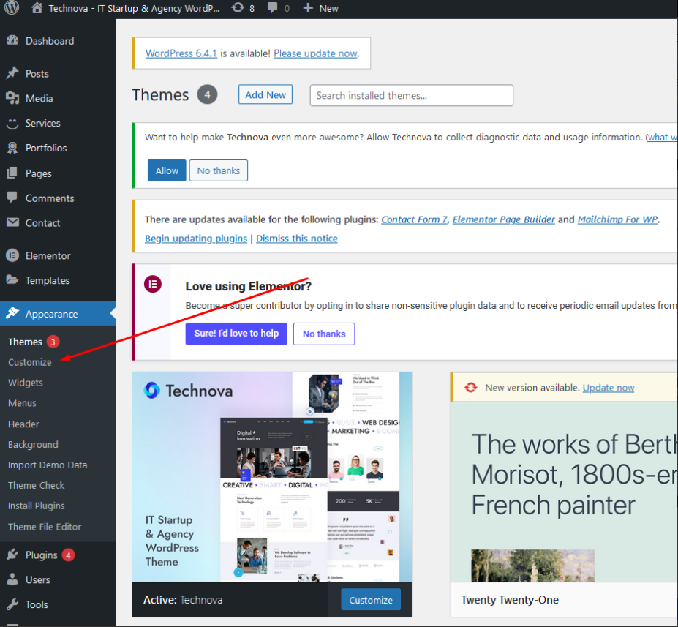Image resolution: width=678 pixels, height=627 pixels.
Task: Open Install Plugins submenu
Action: (37, 506)
